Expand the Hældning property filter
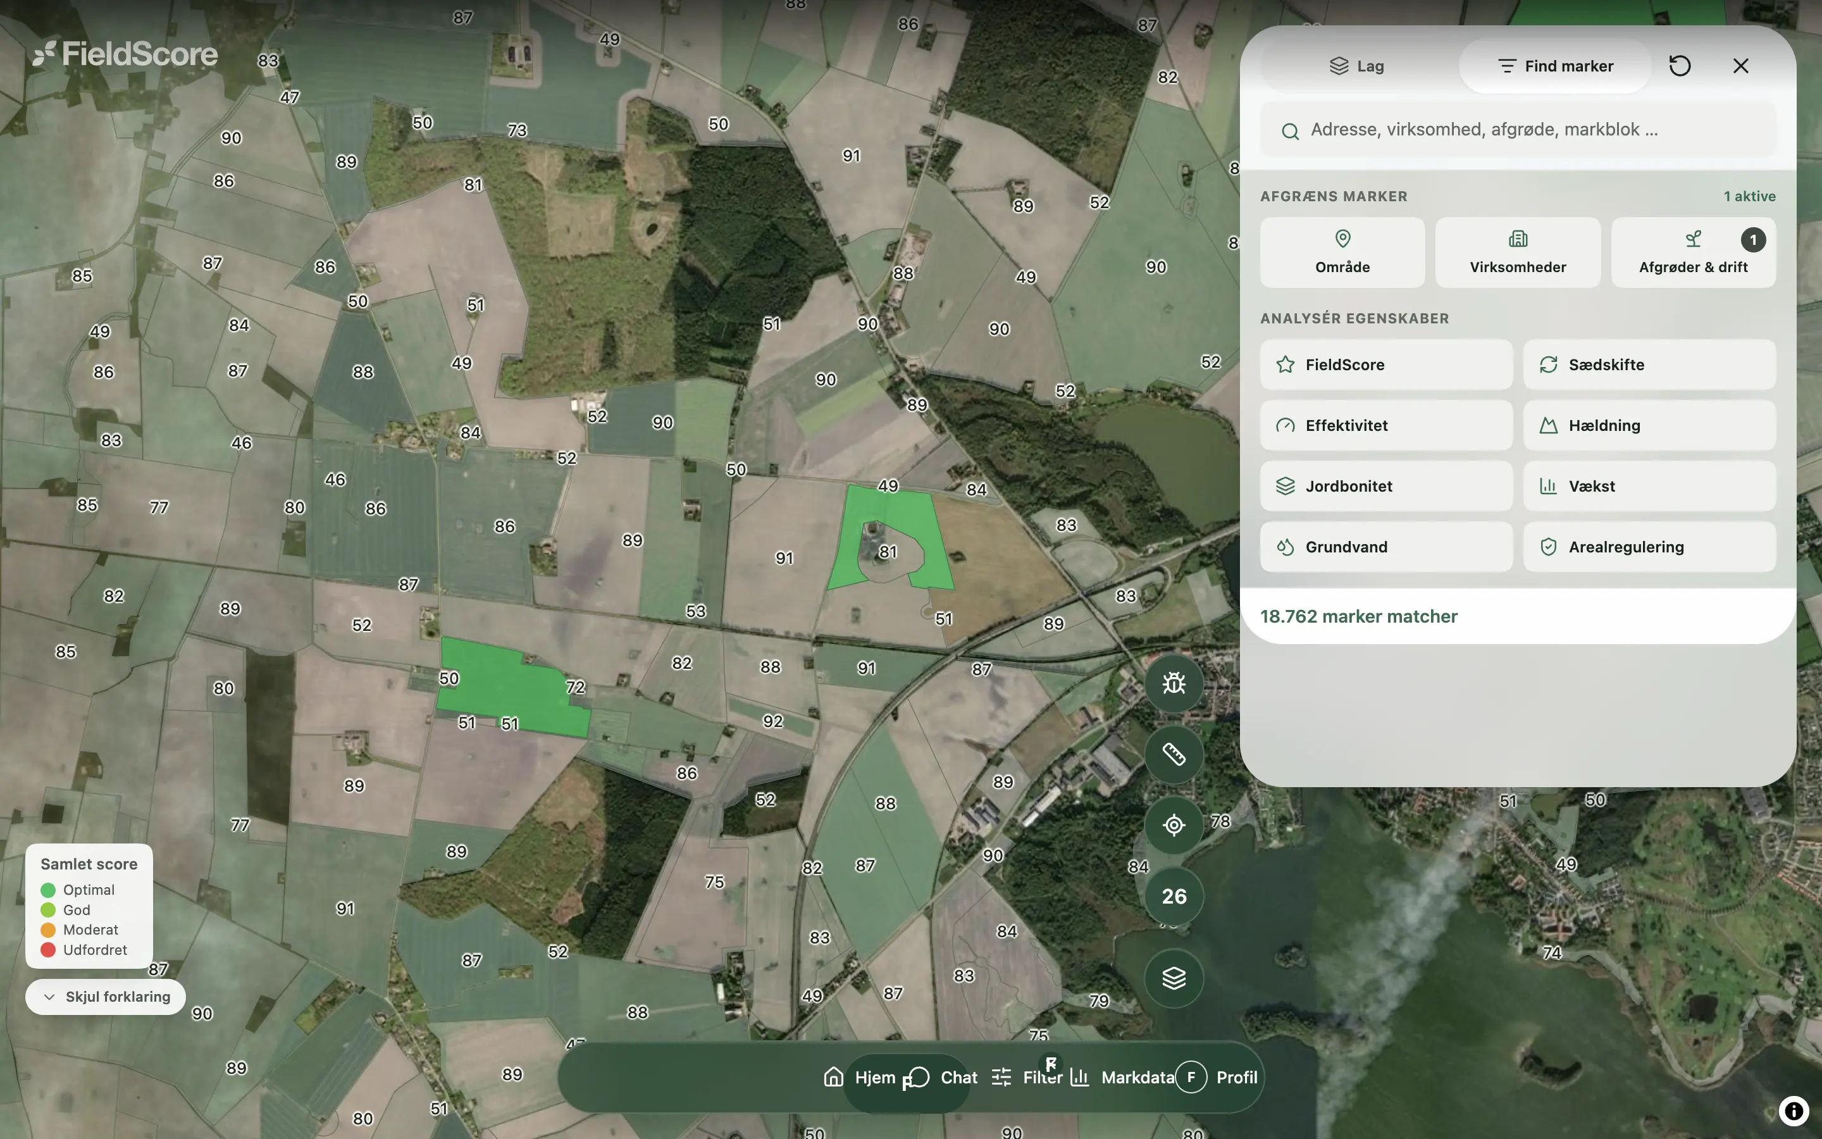The width and height of the screenshot is (1822, 1139). tap(1649, 426)
